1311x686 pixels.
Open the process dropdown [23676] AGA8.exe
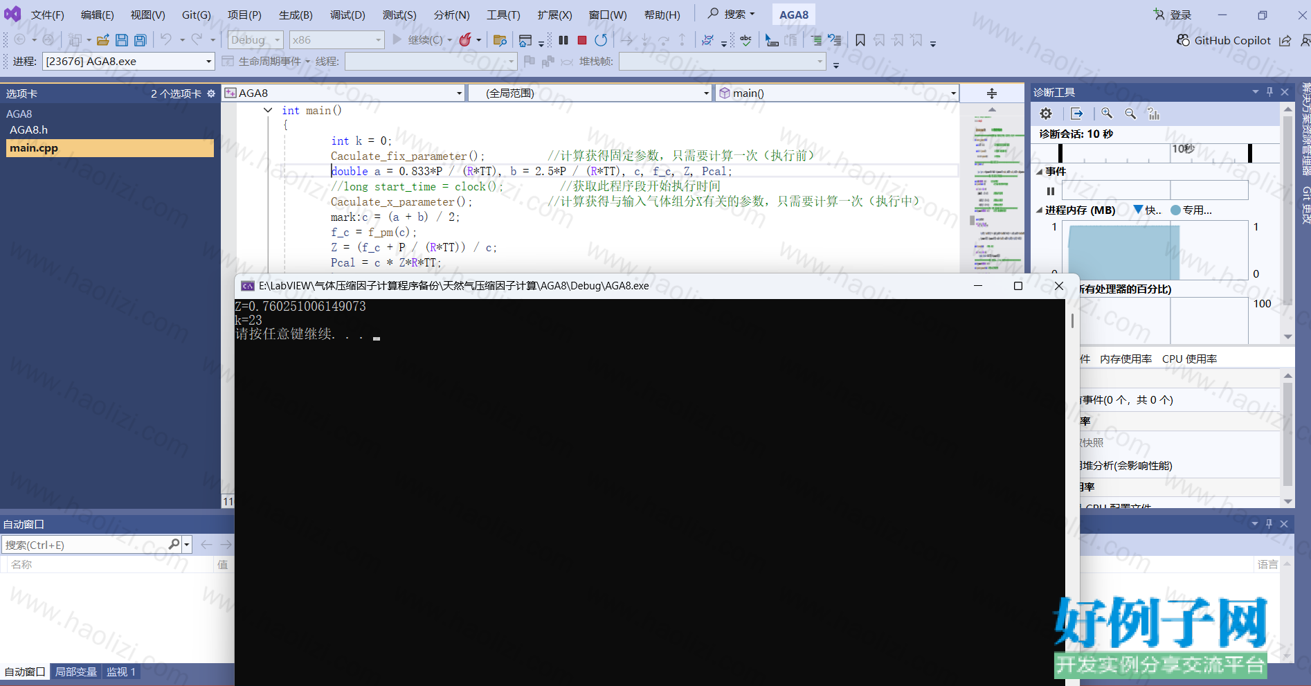(x=129, y=61)
